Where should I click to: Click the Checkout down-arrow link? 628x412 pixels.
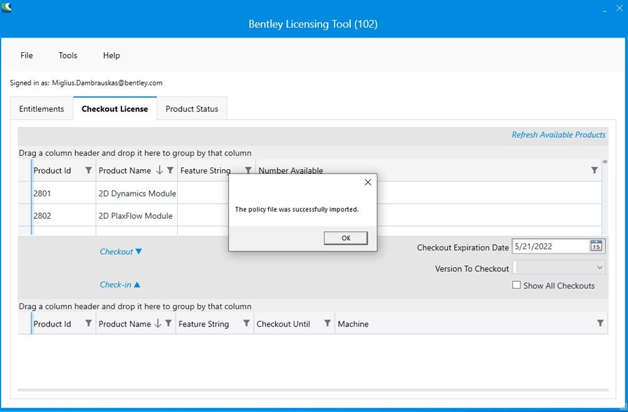pyautogui.click(x=121, y=252)
